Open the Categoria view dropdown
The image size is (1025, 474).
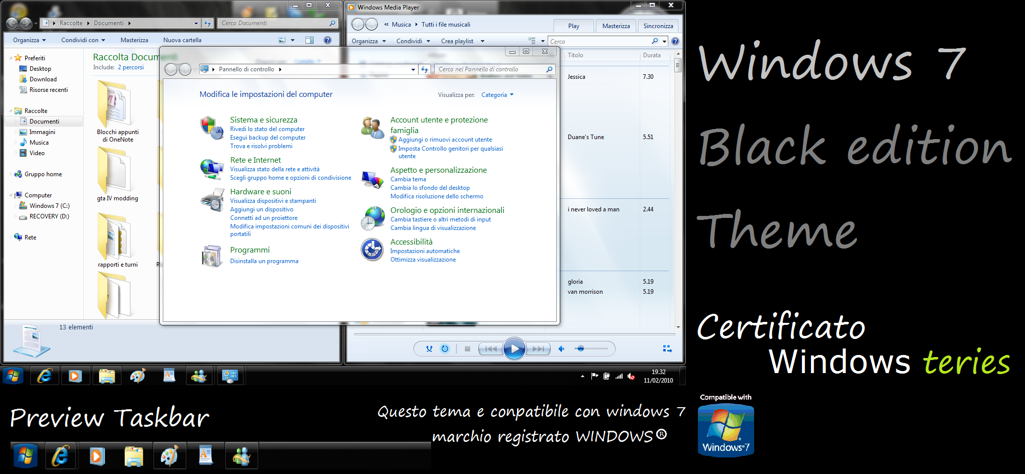[497, 94]
